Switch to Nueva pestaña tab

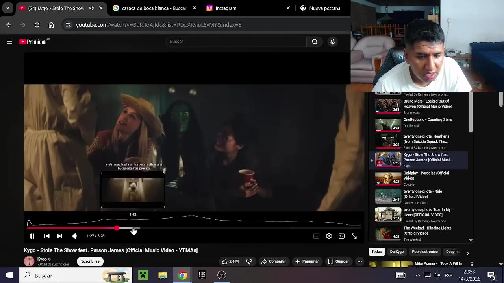324,8
